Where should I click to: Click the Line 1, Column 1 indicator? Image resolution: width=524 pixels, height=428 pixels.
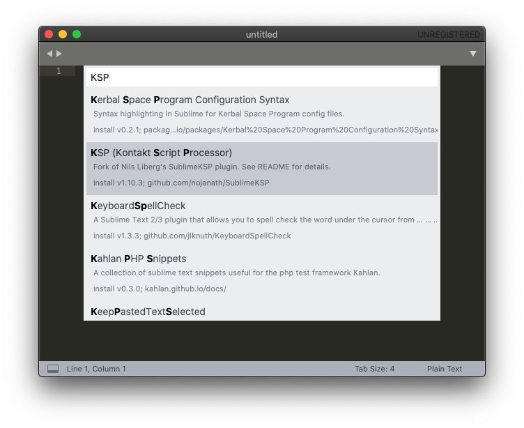(x=96, y=369)
